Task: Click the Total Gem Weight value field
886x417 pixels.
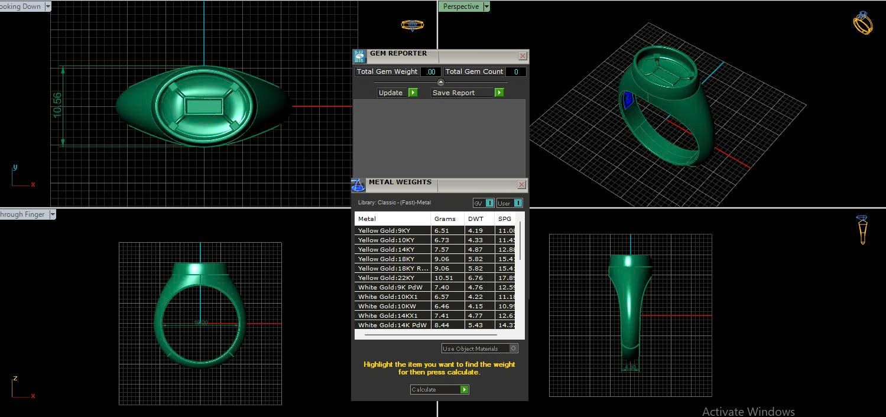Action: click(x=431, y=71)
